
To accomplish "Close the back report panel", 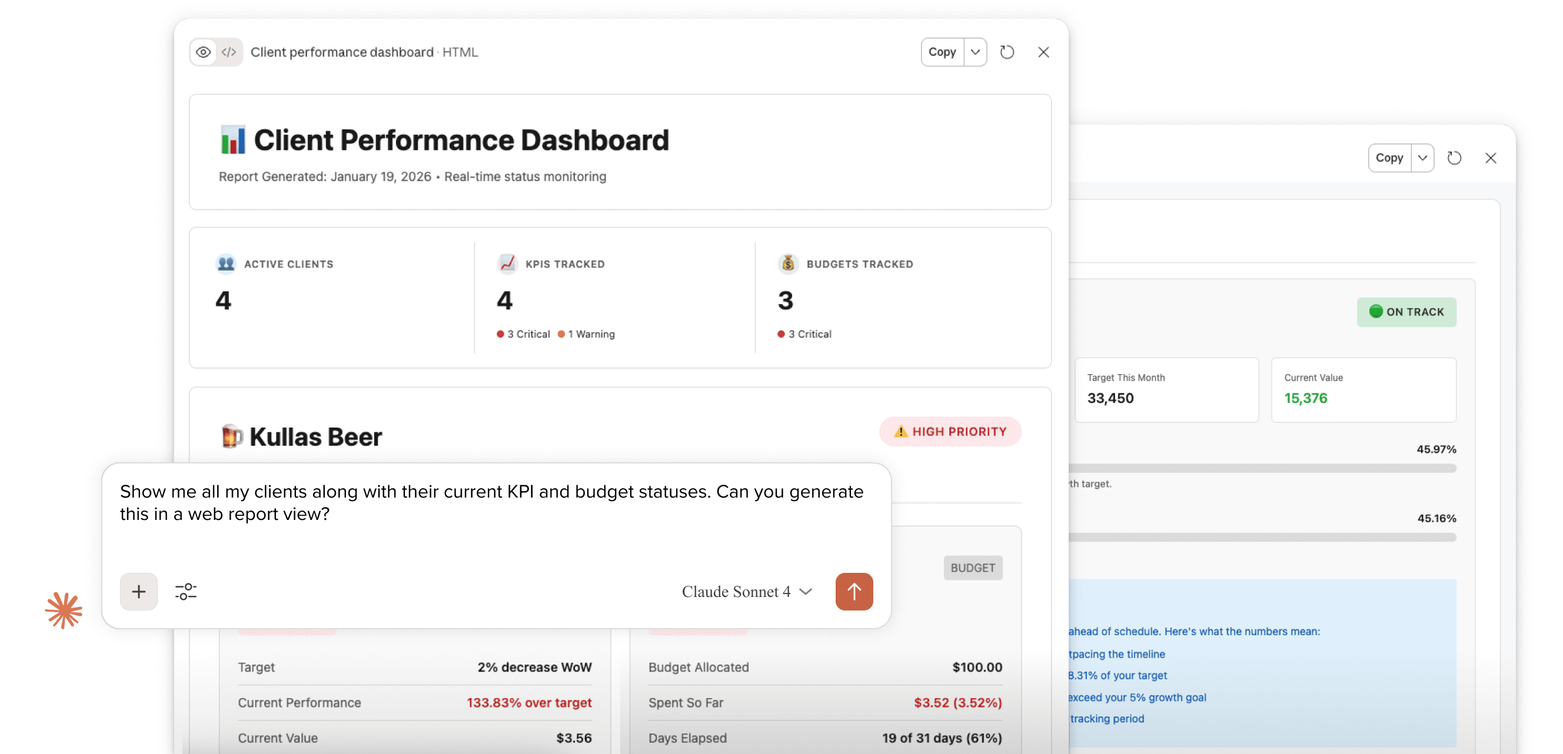I will 1490,158.
